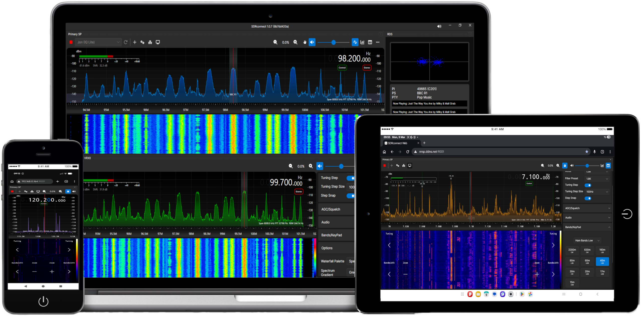Click the laptop's refresh device list icon

(126, 42)
